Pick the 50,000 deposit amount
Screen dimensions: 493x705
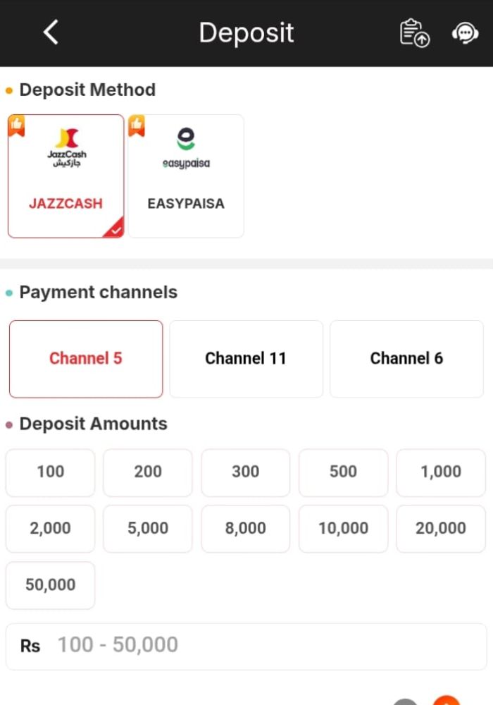(x=50, y=585)
